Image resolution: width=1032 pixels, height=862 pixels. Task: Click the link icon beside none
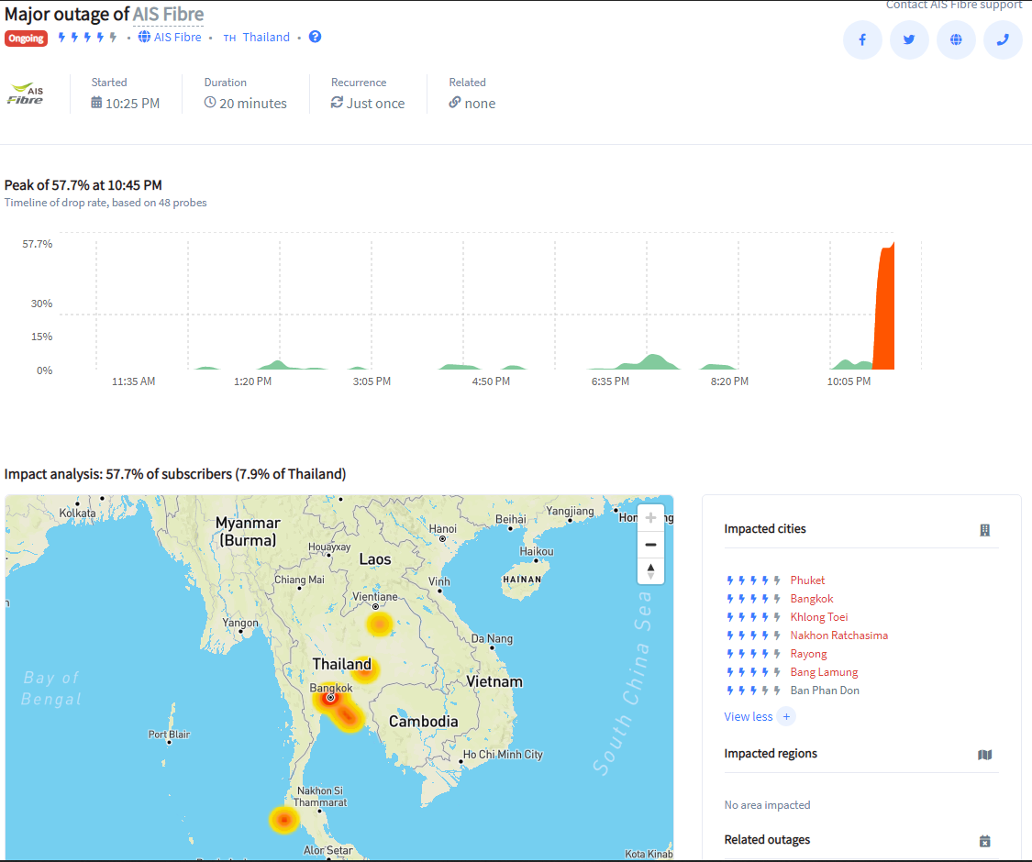coord(455,103)
